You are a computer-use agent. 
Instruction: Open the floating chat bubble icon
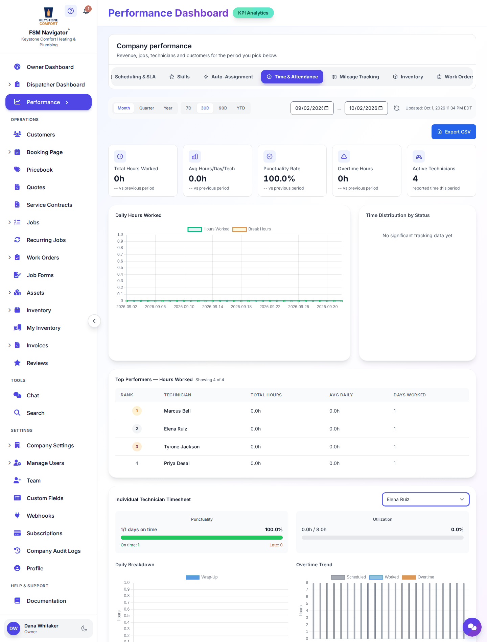pyautogui.click(x=472, y=627)
